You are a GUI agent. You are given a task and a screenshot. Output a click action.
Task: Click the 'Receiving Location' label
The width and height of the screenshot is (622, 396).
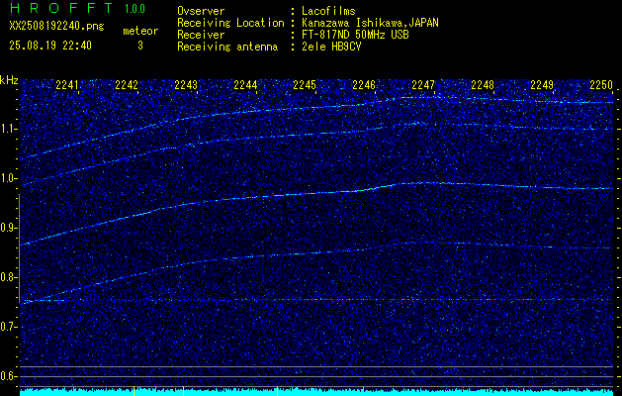pyautogui.click(x=230, y=23)
